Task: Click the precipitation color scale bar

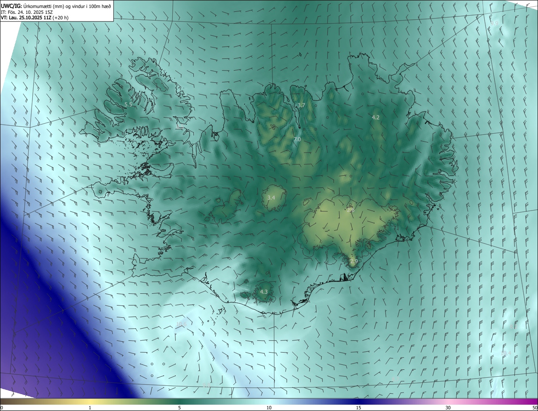Action: 269,402
